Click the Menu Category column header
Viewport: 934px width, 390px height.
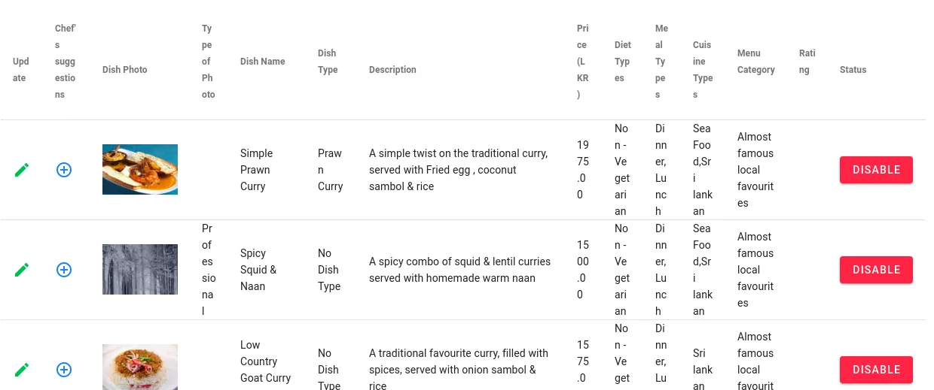pyautogui.click(x=755, y=62)
